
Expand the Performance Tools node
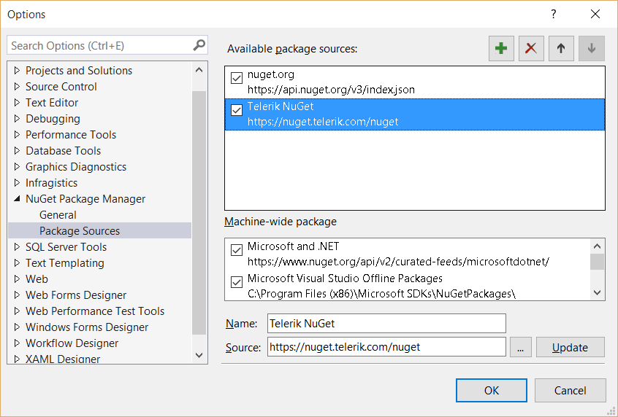17,135
